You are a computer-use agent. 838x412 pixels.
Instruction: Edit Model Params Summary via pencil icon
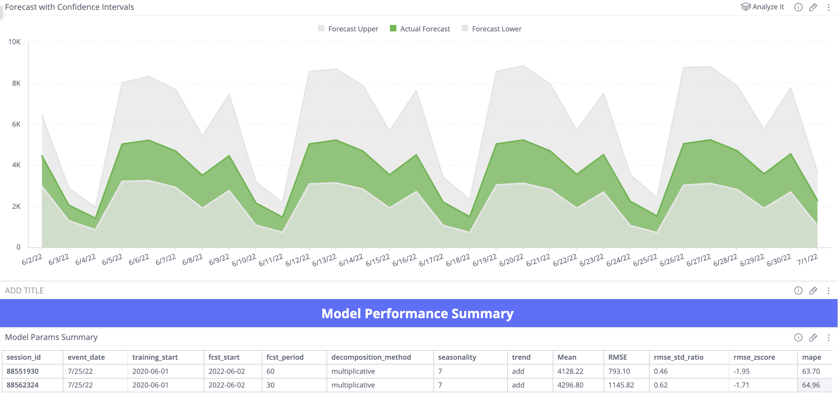(813, 337)
